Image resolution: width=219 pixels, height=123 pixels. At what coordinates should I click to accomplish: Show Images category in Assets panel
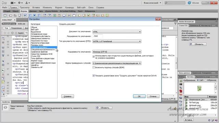(181, 81)
